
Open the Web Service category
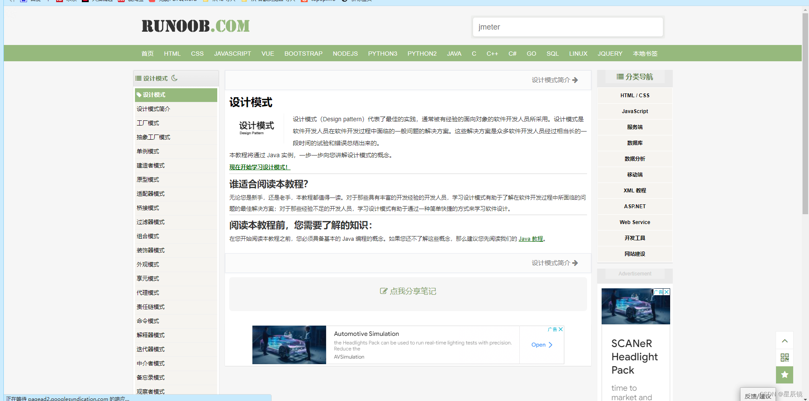pyautogui.click(x=635, y=222)
